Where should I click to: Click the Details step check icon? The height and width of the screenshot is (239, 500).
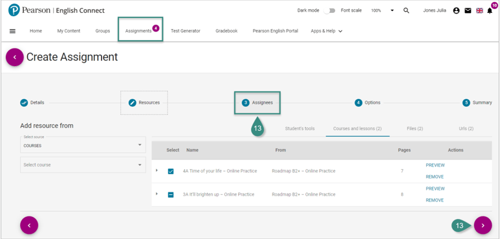point(24,103)
